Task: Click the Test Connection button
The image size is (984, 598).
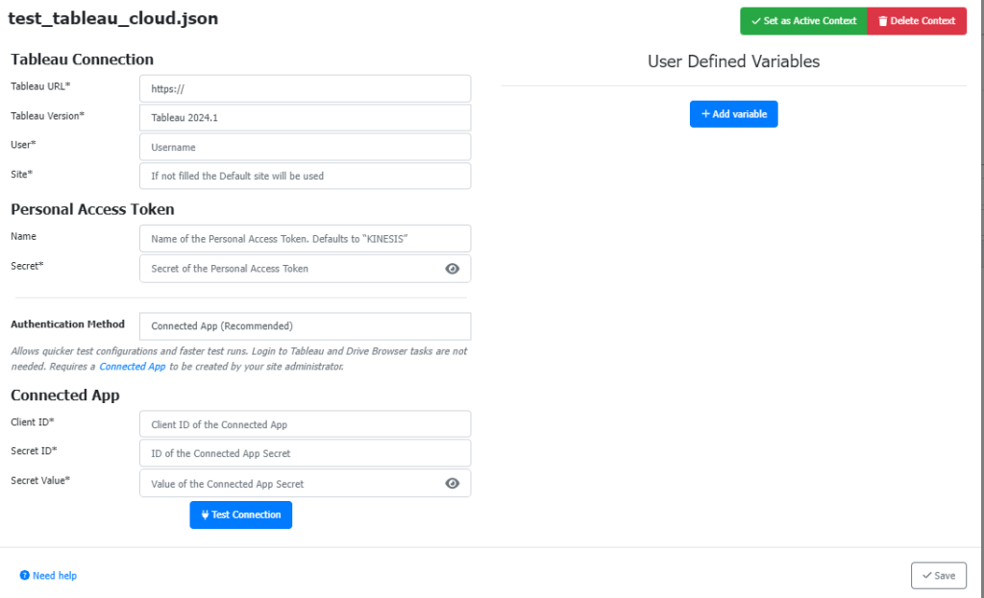Action: pyautogui.click(x=241, y=514)
